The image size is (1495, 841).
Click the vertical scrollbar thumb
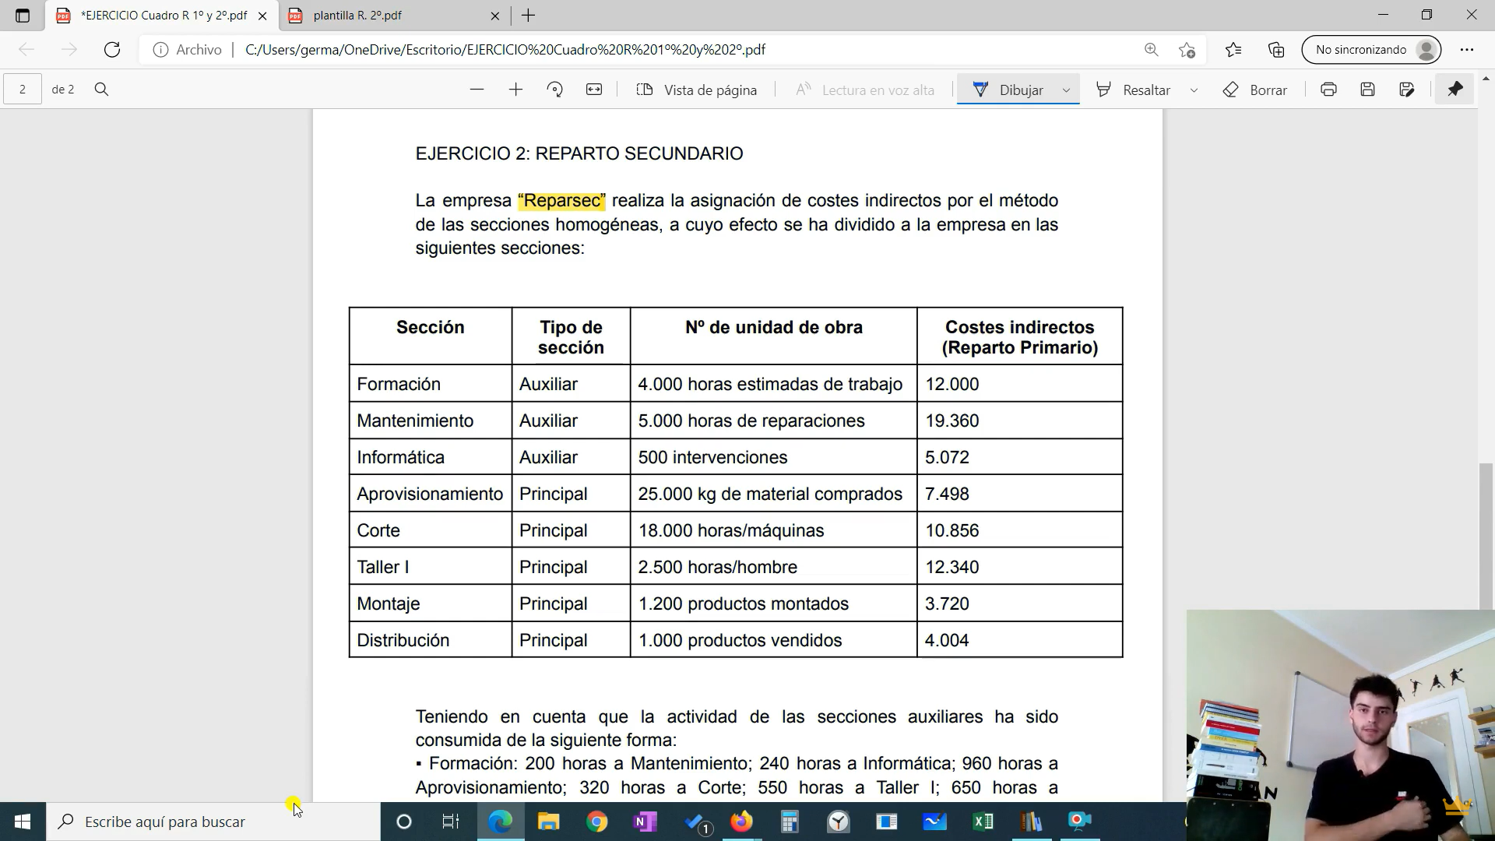1486,536
